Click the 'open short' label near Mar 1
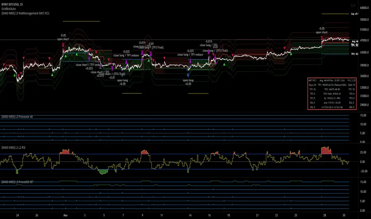 tap(63, 39)
